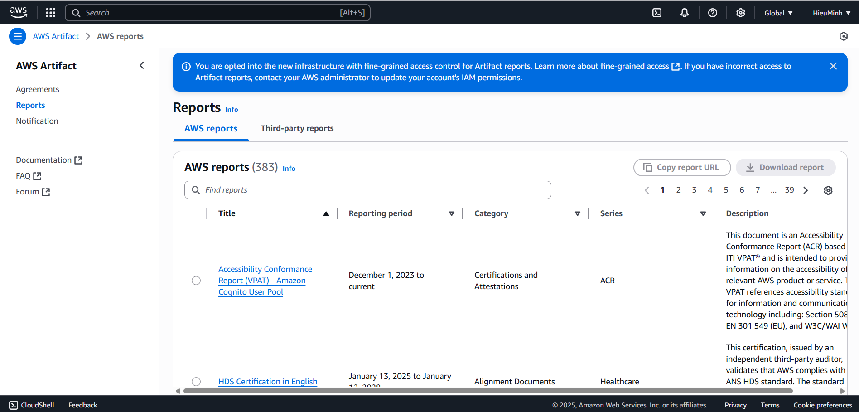Click the Download report button

tap(786, 167)
